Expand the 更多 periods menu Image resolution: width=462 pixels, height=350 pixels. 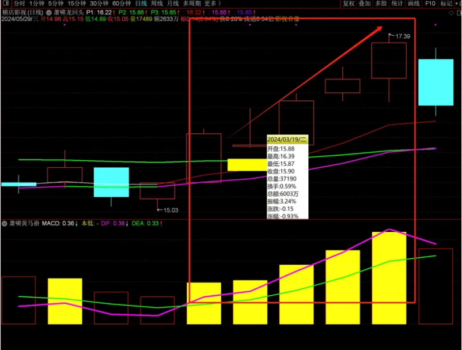212,3
